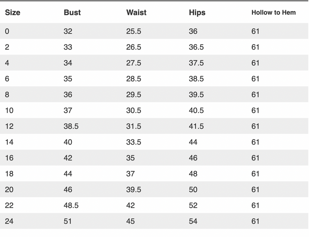Image resolution: width=309 pixels, height=237 pixels.
Task: Click Hollow to Hem value for size 8
Action: pyautogui.click(x=255, y=95)
